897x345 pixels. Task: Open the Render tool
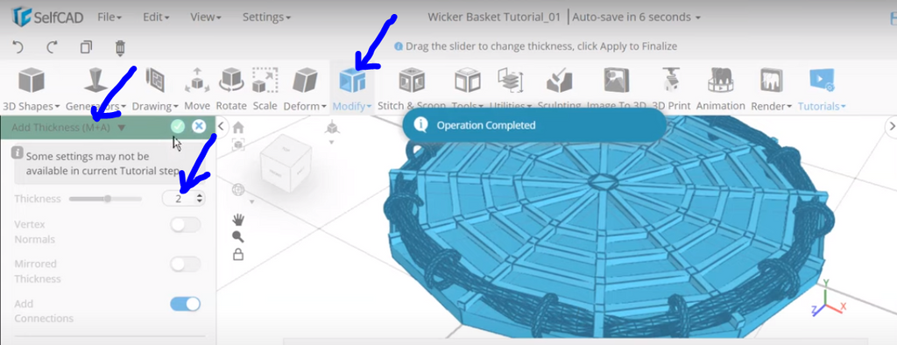pyautogui.click(x=771, y=88)
